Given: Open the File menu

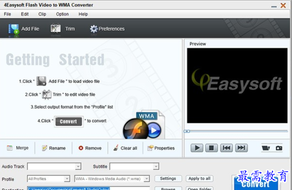Looking at the screenshot, I should [8, 14].
